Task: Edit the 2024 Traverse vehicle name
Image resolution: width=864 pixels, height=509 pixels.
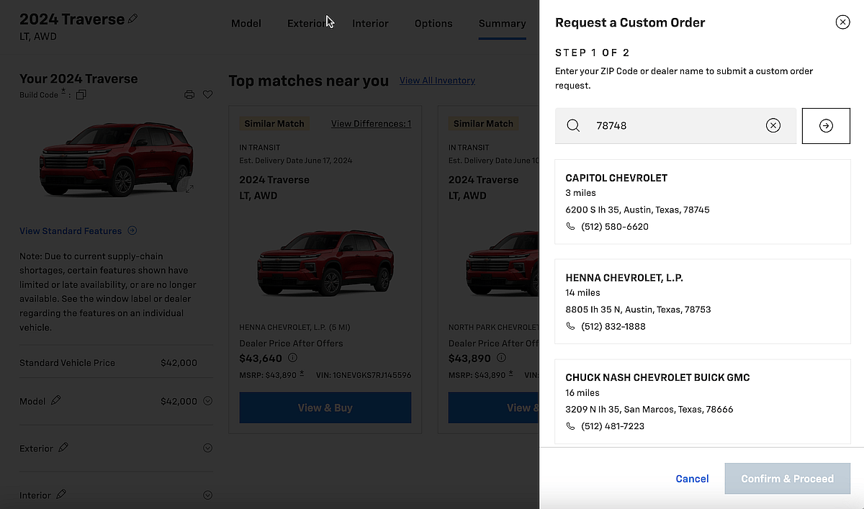Action: pyautogui.click(x=132, y=19)
